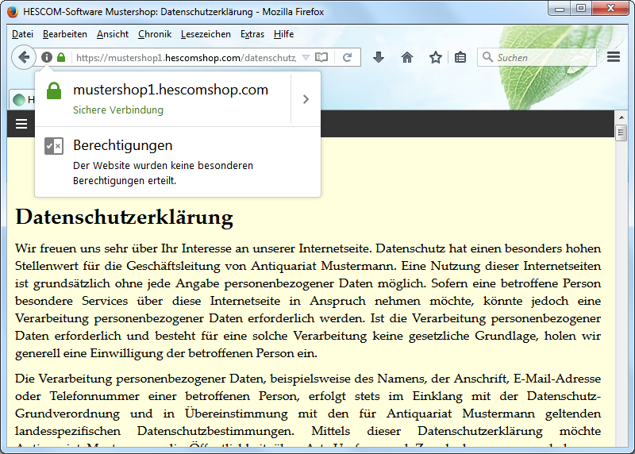Click the Berechtigungen permissions icon
This screenshot has width=635, height=454.
click(x=54, y=146)
